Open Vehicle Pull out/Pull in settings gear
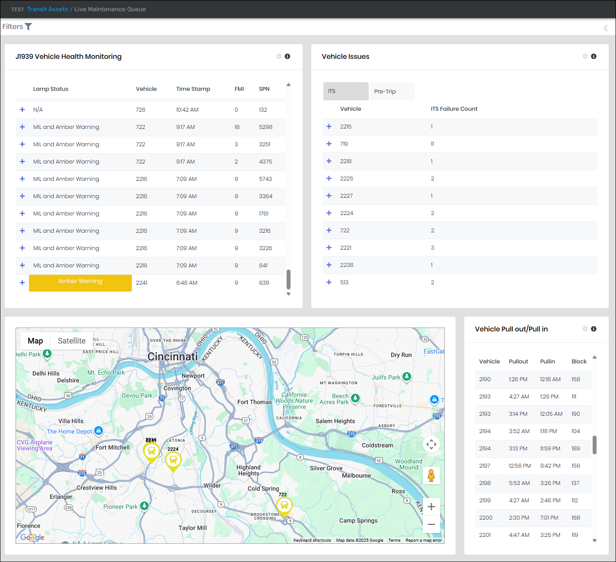This screenshot has width=616, height=562. [x=585, y=329]
